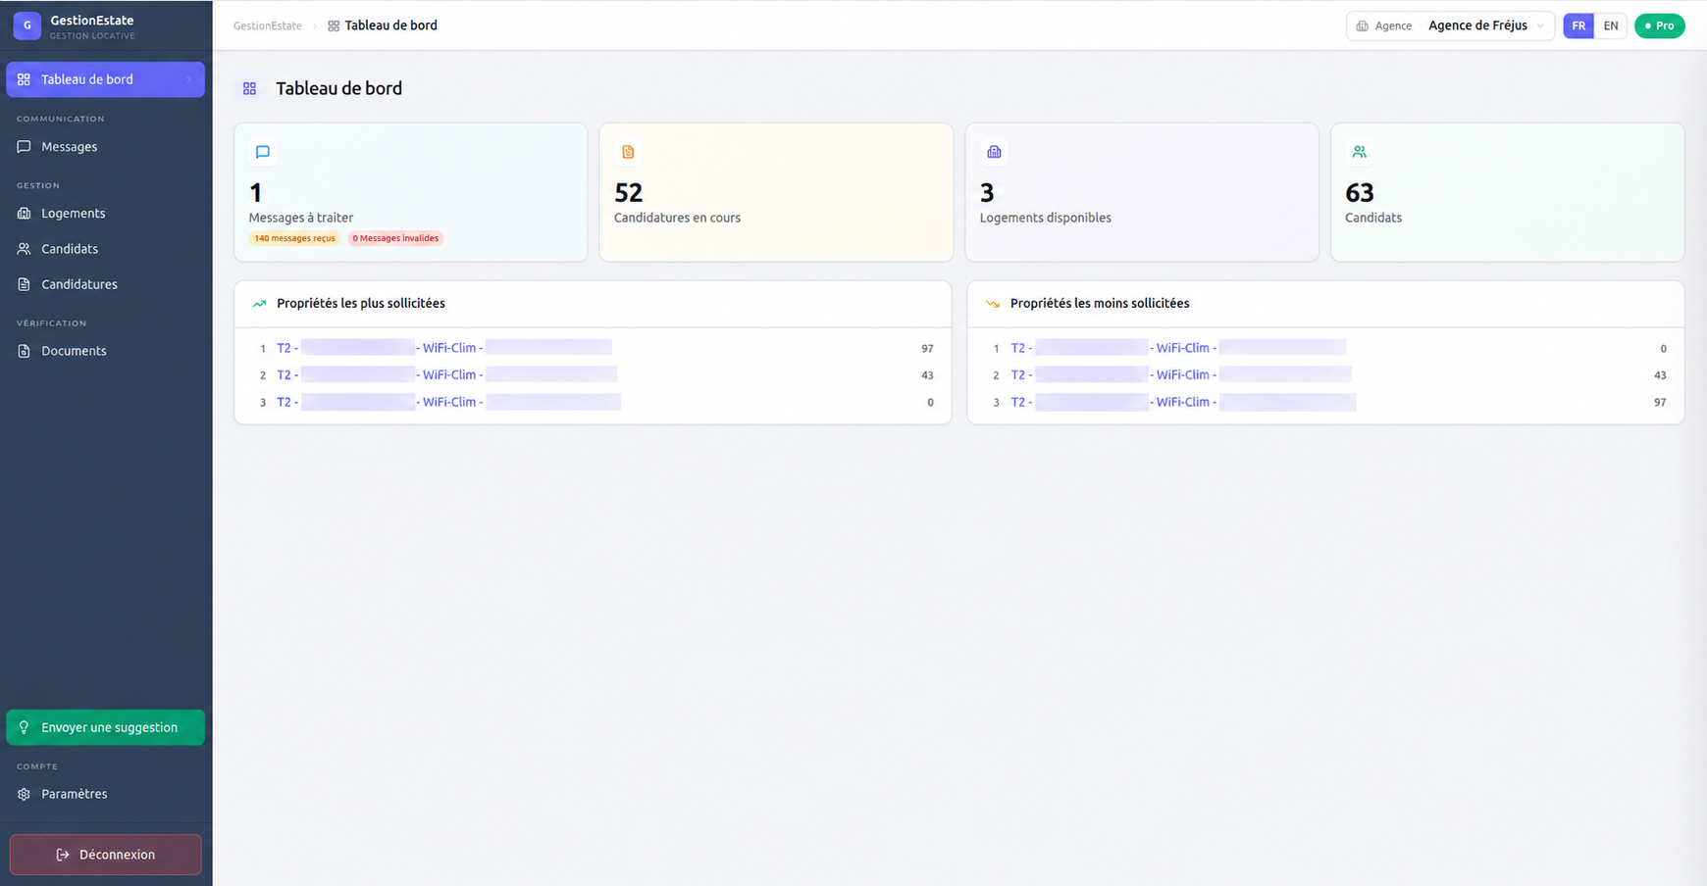Viewport: 1707px width, 886px height.
Task: Switch language to EN
Action: (1611, 26)
